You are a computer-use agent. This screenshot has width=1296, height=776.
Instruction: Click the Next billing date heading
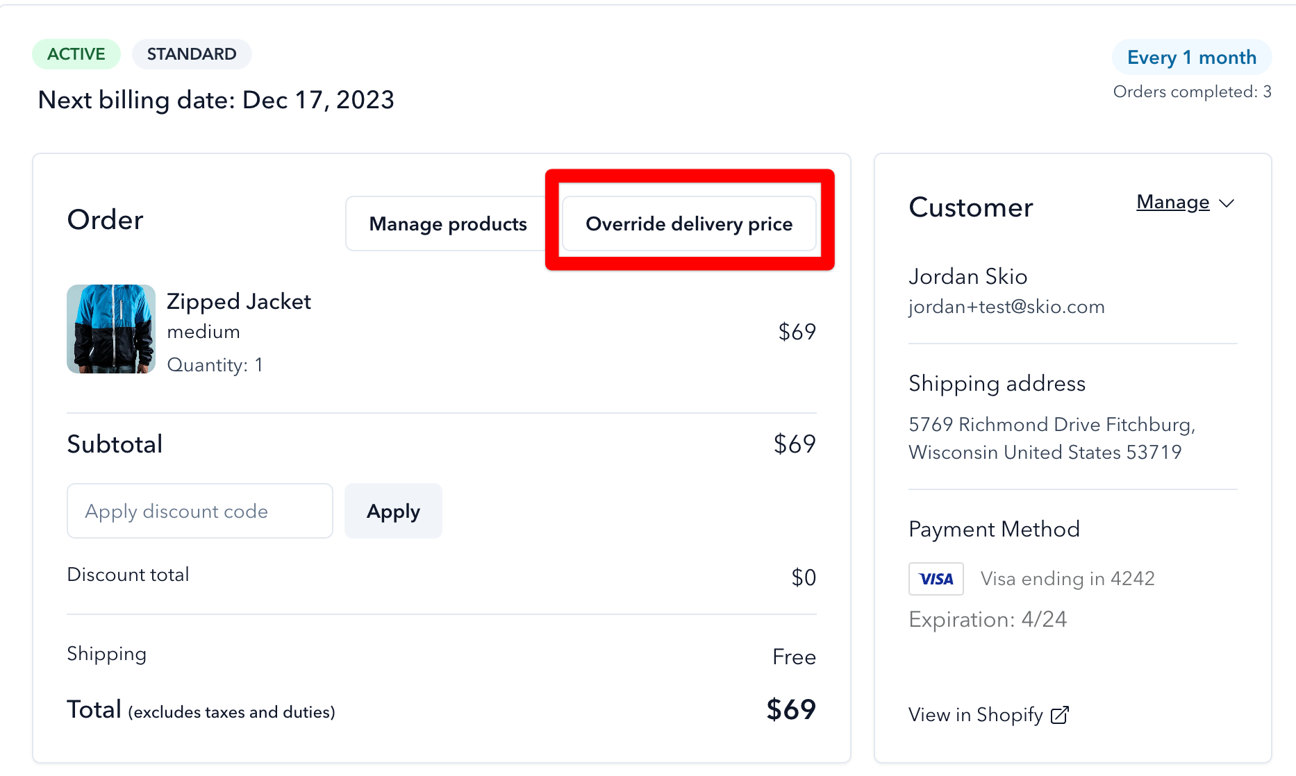(216, 100)
